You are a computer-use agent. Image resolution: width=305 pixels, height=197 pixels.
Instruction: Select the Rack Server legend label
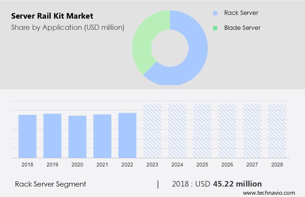(241, 13)
